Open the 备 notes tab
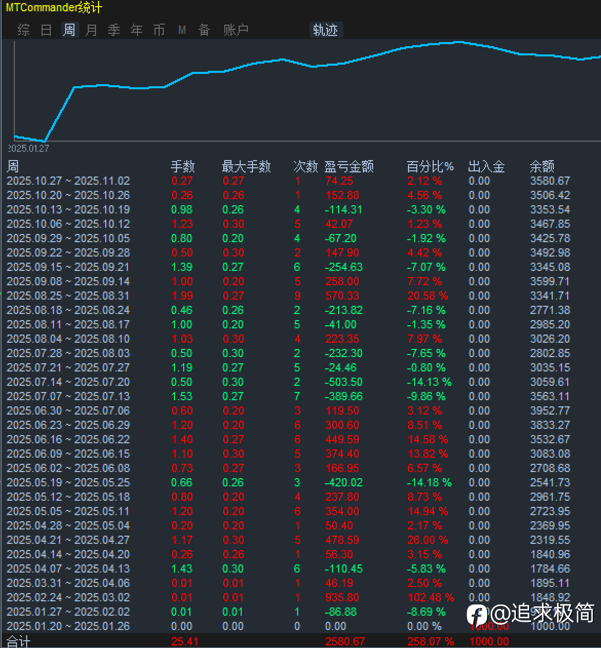Screen dimensions: 601x648 pos(204,30)
